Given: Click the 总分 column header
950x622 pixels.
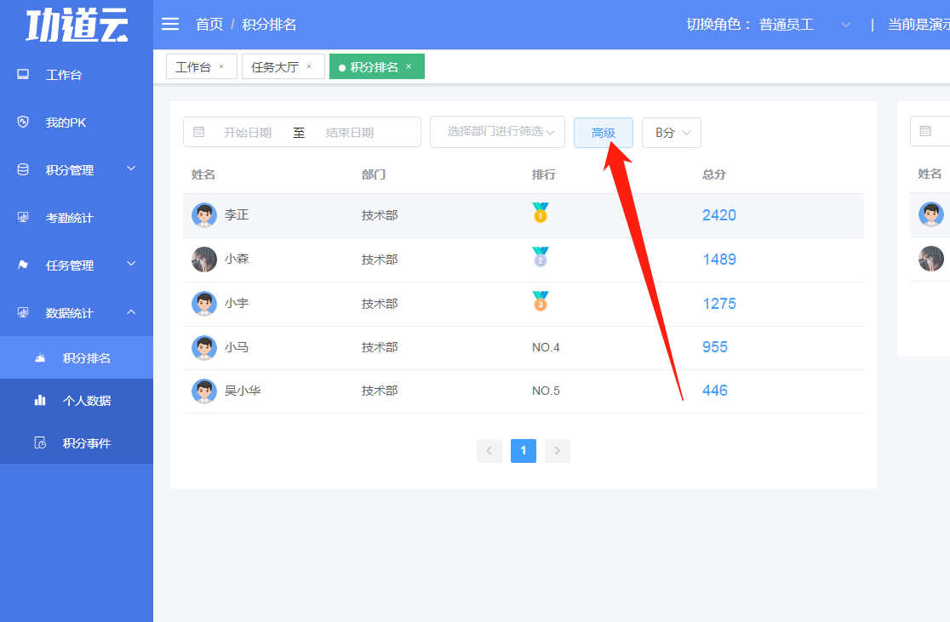Looking at the screenshot, I should tap(713, 174).
